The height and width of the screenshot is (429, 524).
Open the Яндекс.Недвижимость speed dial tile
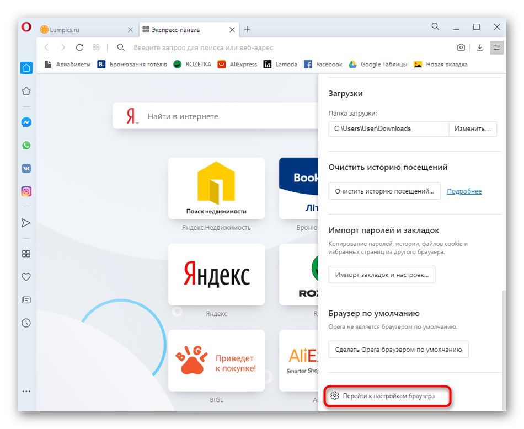pos(217,189)
